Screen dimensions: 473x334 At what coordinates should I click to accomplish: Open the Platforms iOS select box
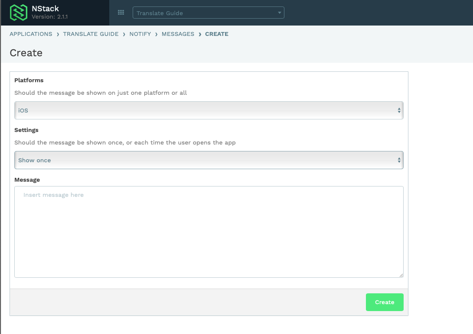tap(209, 110)
